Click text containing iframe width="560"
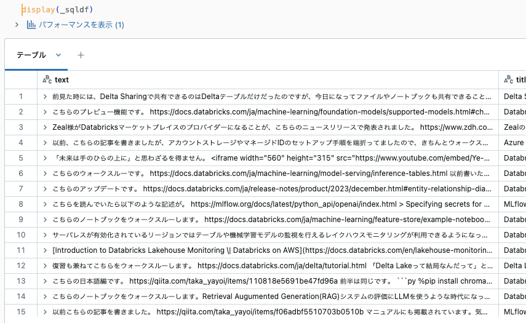526x323 pixels. tap(271, 158)
